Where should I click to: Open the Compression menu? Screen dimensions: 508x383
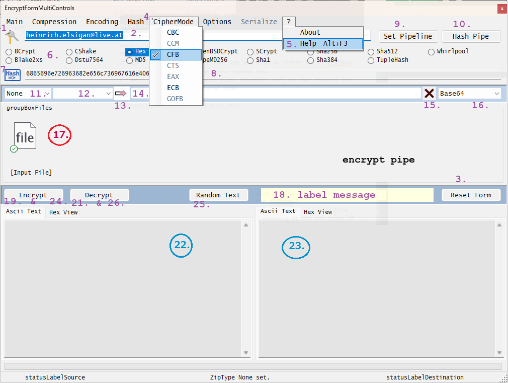[x=54, y=22]
